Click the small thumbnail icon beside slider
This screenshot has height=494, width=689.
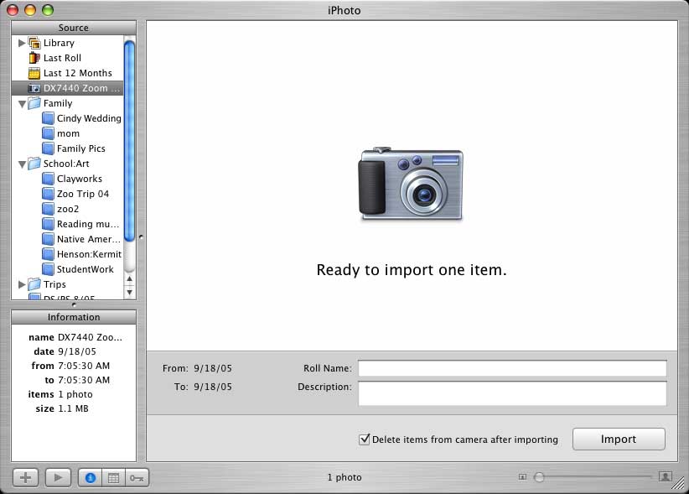(522, 477)
